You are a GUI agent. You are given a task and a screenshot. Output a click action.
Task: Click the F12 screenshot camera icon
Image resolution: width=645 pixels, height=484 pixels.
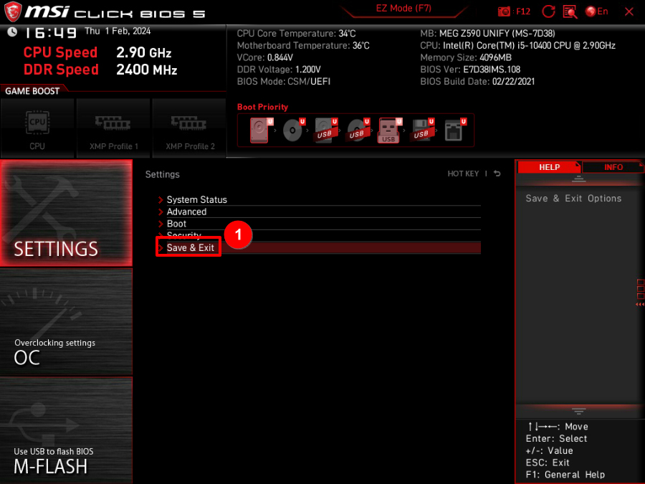pyautogui.click(x=504, y=11)
